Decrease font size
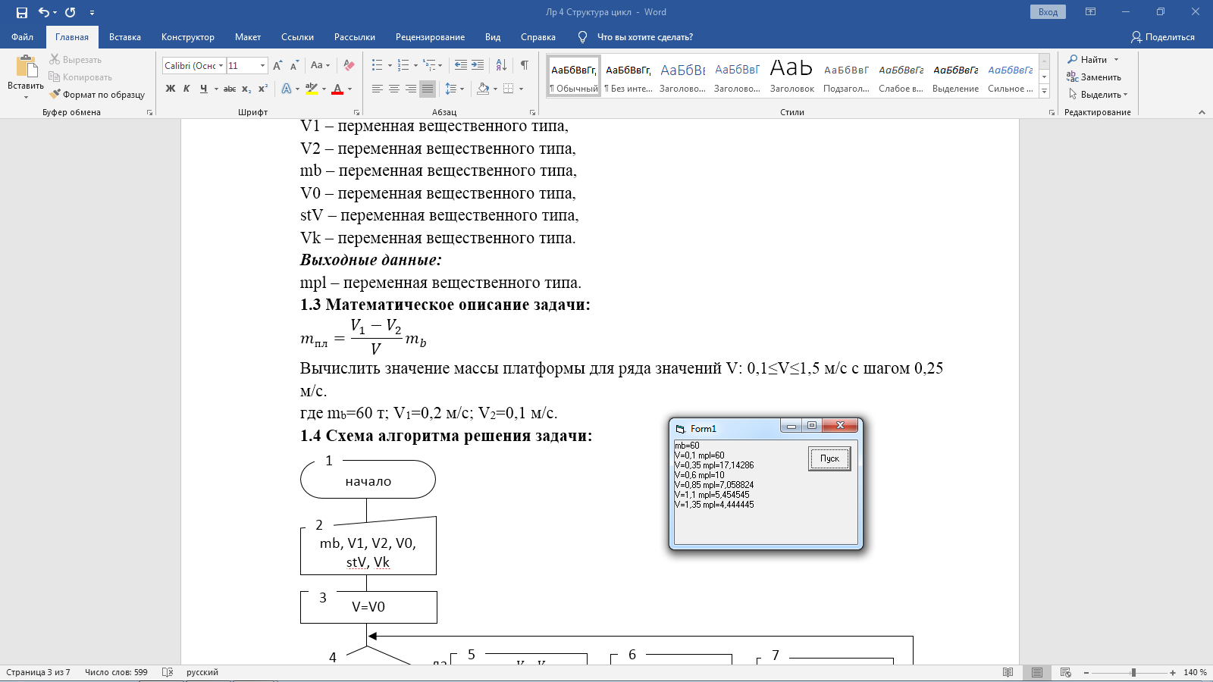Screen dimensions: 1213x682 296,65
